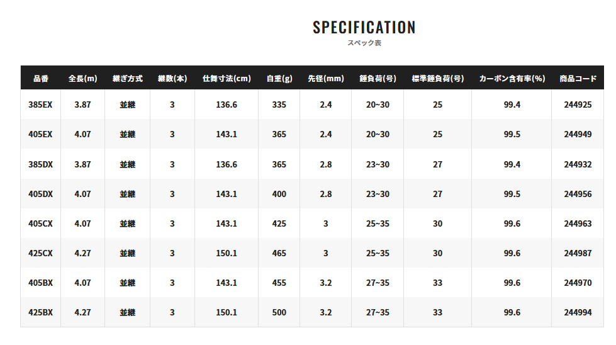The height and width of the screenshot is (345, 616).
Task: Select the スペック表 subtitle text
Action: tap(364, 43)
